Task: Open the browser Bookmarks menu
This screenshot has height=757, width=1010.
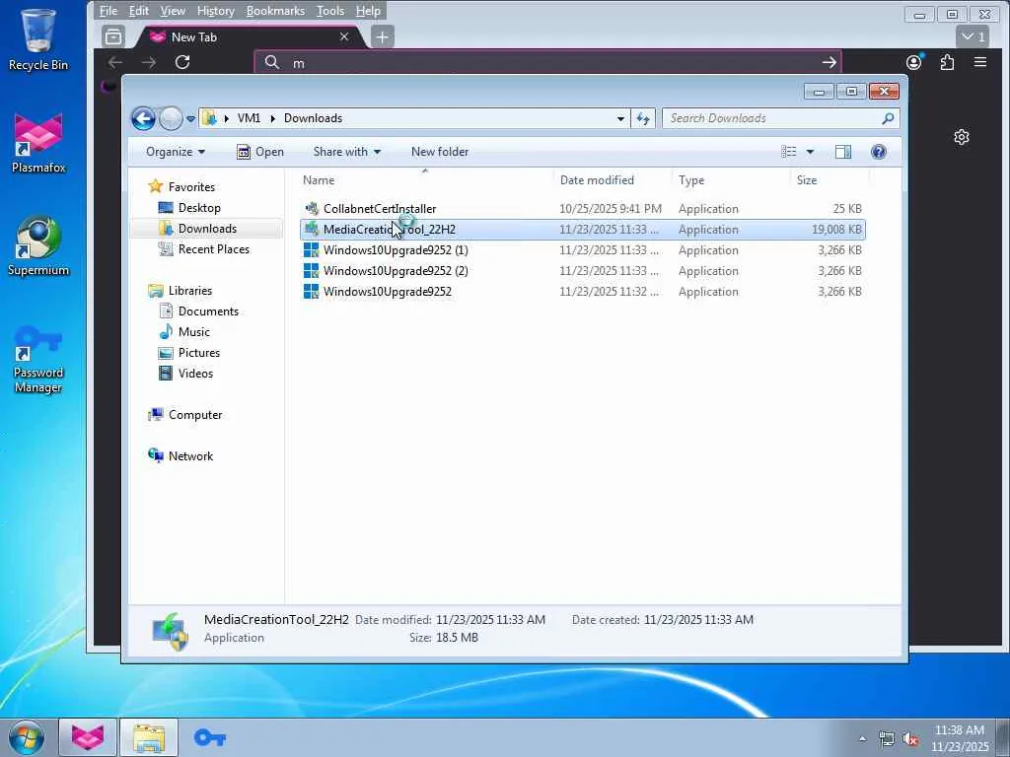Action: point(275,11)
